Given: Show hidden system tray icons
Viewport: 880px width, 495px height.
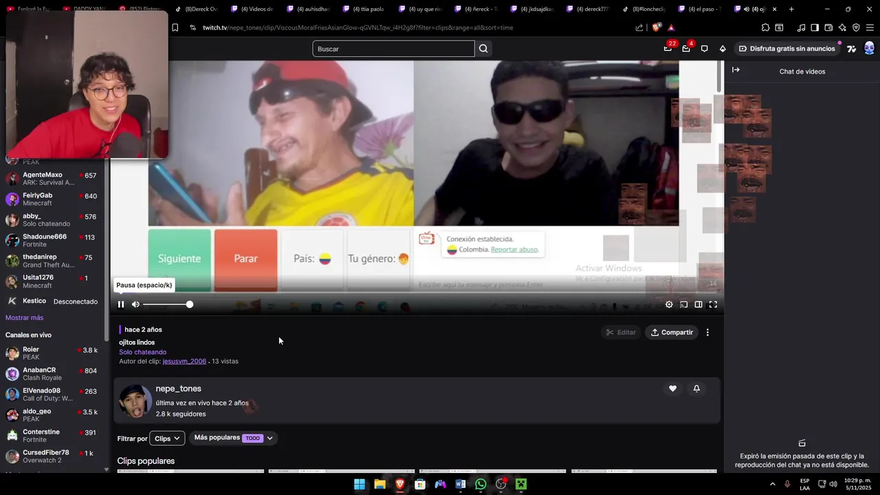Looking at the screenshot, I should click(x=772, y=484).
